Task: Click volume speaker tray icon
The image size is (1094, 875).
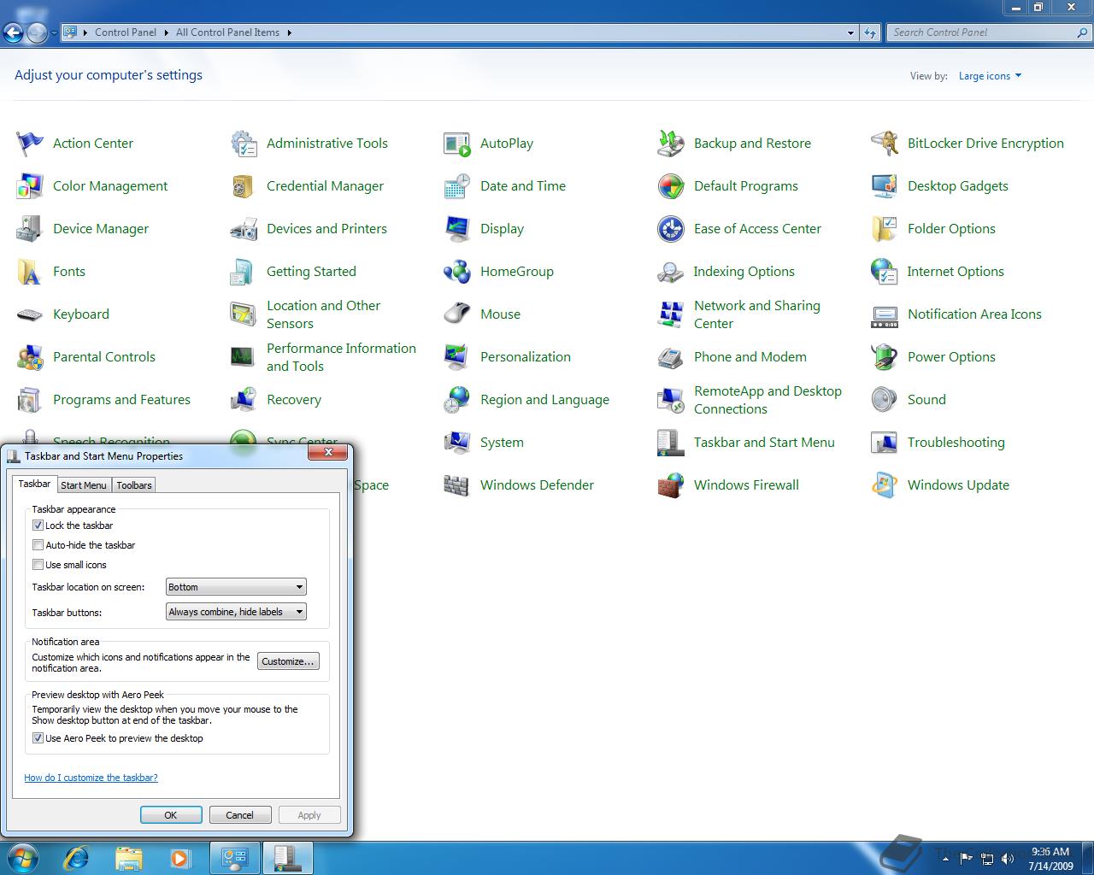Action: point(1008,859)
